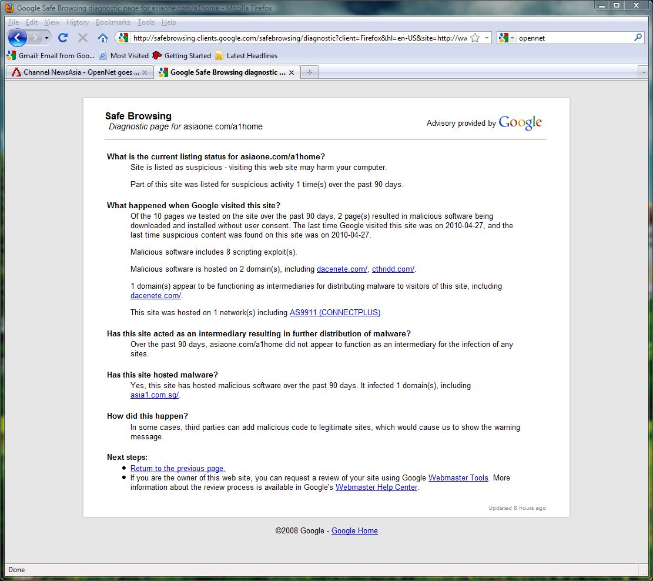This screenshot has width=653, height=581.
Task: Minimize the Firefox window
Action: tap(602, 6)
